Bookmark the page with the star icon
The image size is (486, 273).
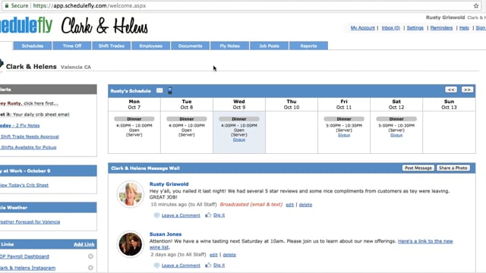click(x=476, y=5)
